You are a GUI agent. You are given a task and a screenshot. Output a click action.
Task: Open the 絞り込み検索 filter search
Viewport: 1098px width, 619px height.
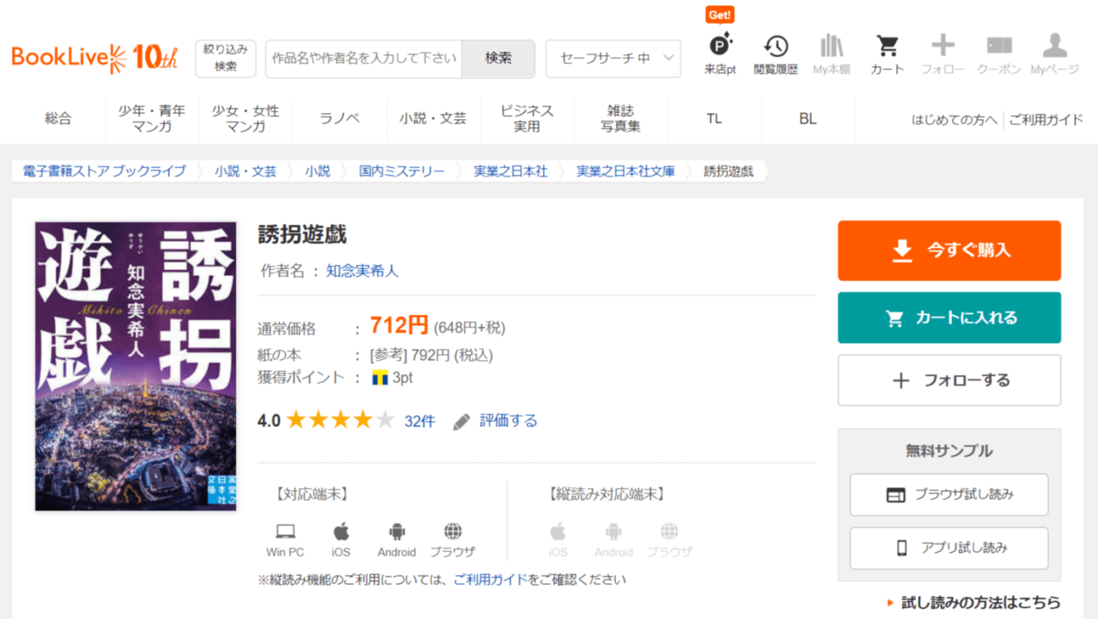click(x=226, y=58)
